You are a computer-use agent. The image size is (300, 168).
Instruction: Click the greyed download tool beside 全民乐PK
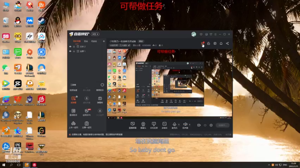coord(100,112)
